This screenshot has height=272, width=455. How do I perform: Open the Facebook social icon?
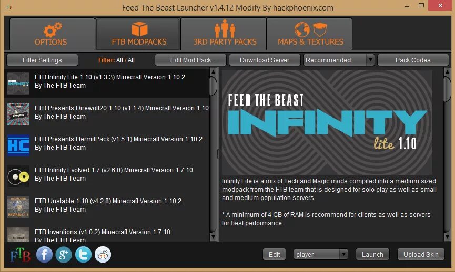44,255
